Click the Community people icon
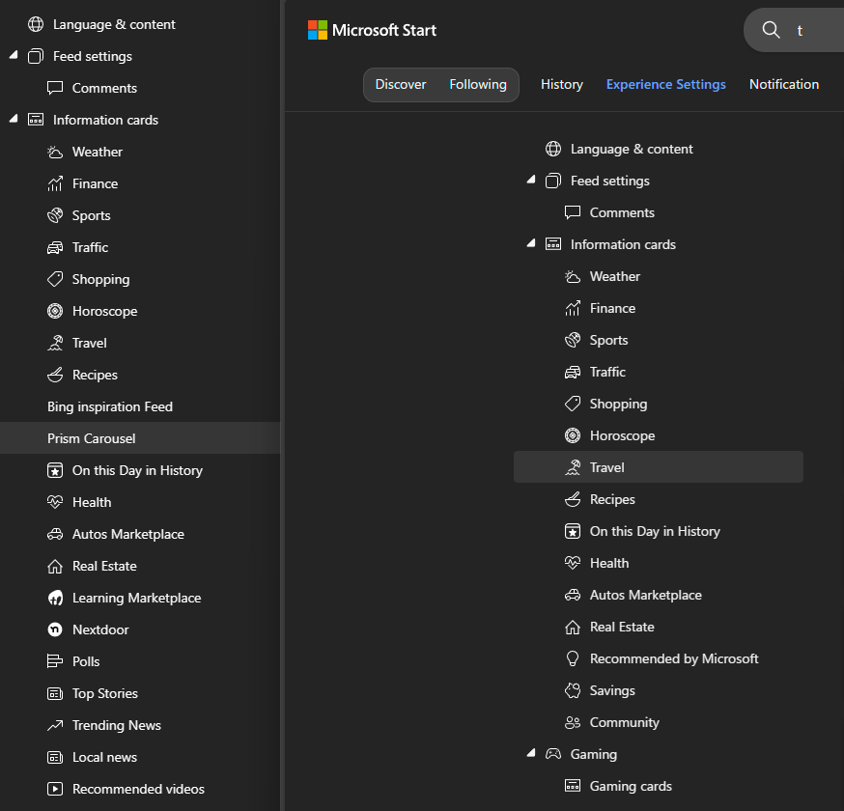The image size is (844, 811). click(x=573, y=723)
